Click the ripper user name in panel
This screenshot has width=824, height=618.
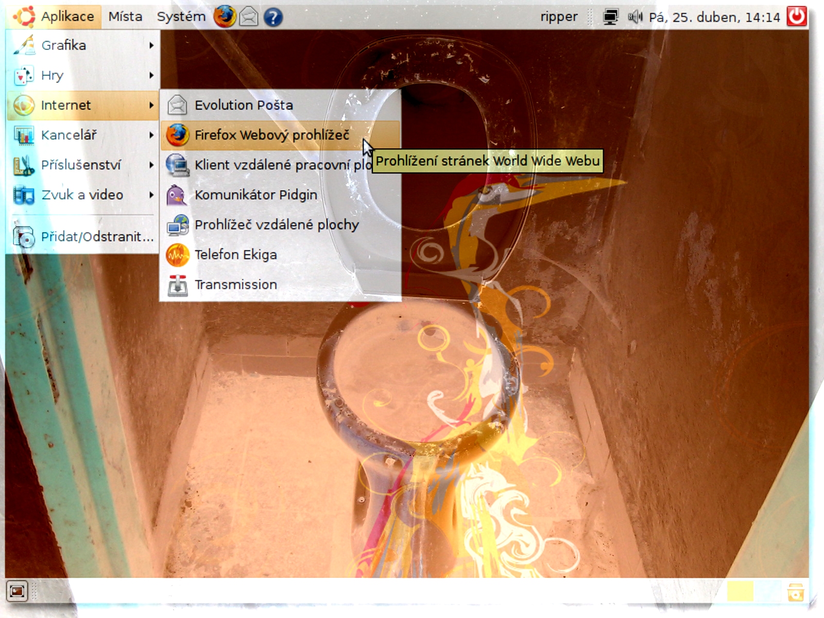[559, 17]
